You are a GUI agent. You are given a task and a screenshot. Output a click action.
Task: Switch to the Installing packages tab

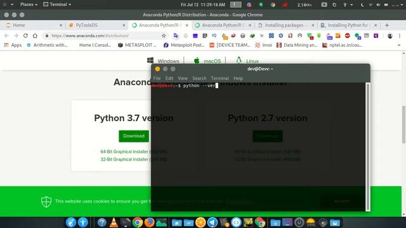point(286,25)
